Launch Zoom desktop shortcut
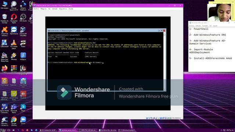This screenshot has height=132, width=235. coord(23,121)
